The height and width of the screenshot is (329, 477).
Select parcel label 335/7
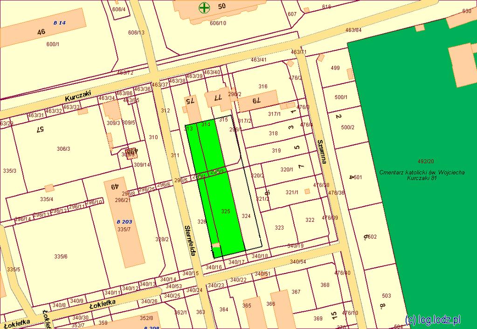124,229
